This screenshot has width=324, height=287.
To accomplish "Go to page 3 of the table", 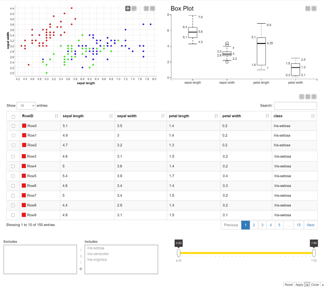I will [x=262, y=225].
